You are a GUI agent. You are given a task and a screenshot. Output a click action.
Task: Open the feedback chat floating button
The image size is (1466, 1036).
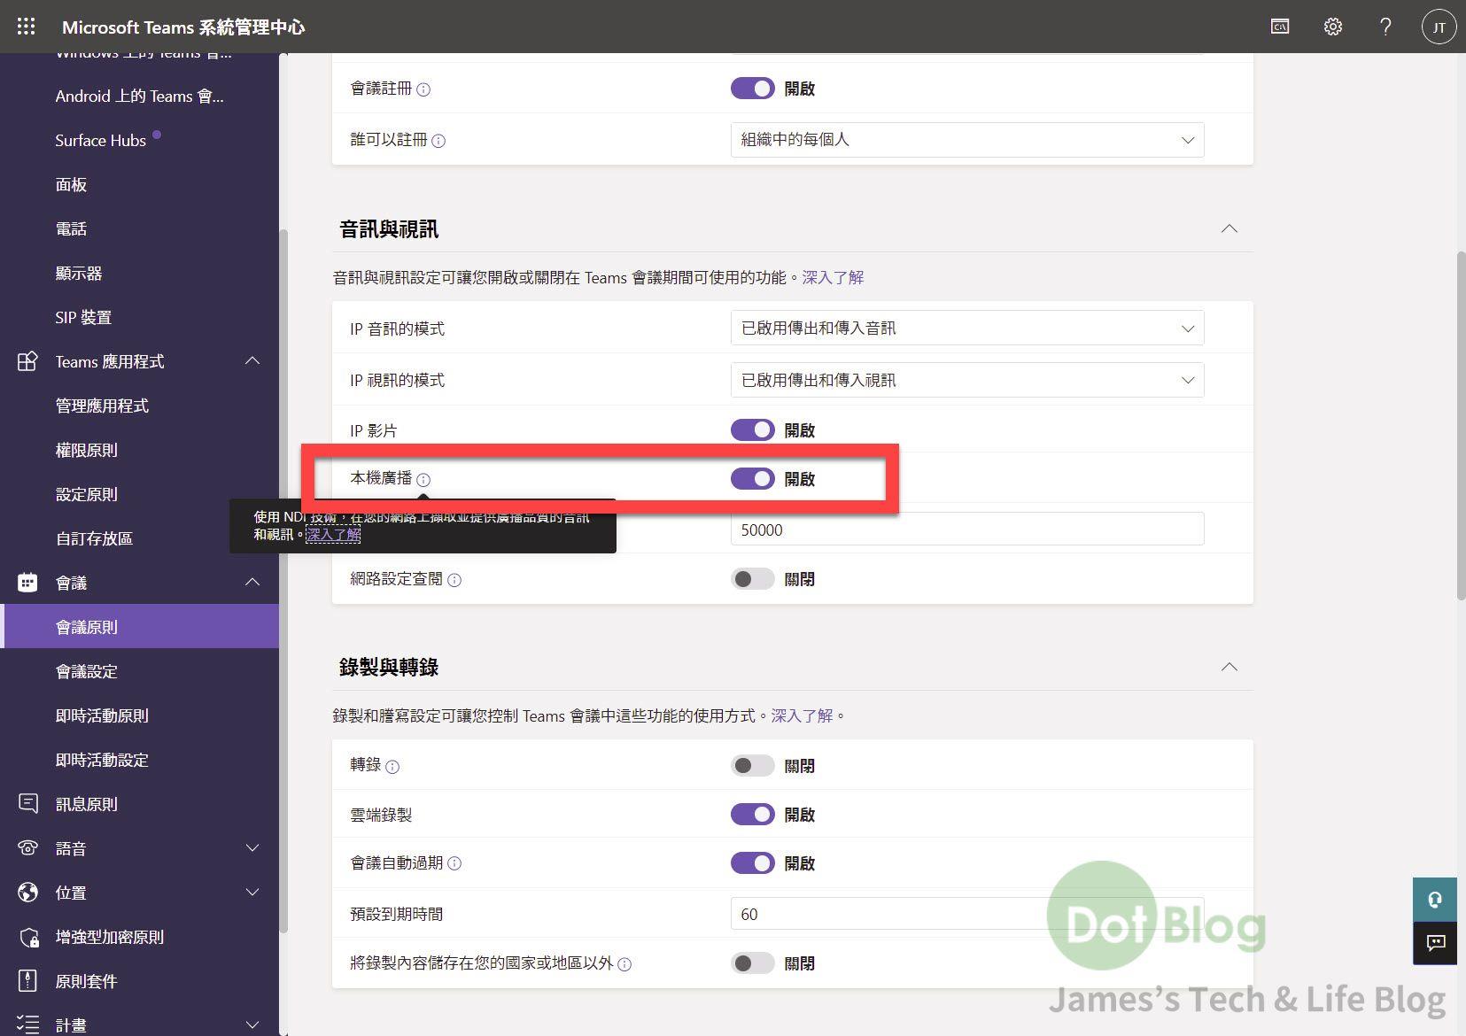point(1435,943)
